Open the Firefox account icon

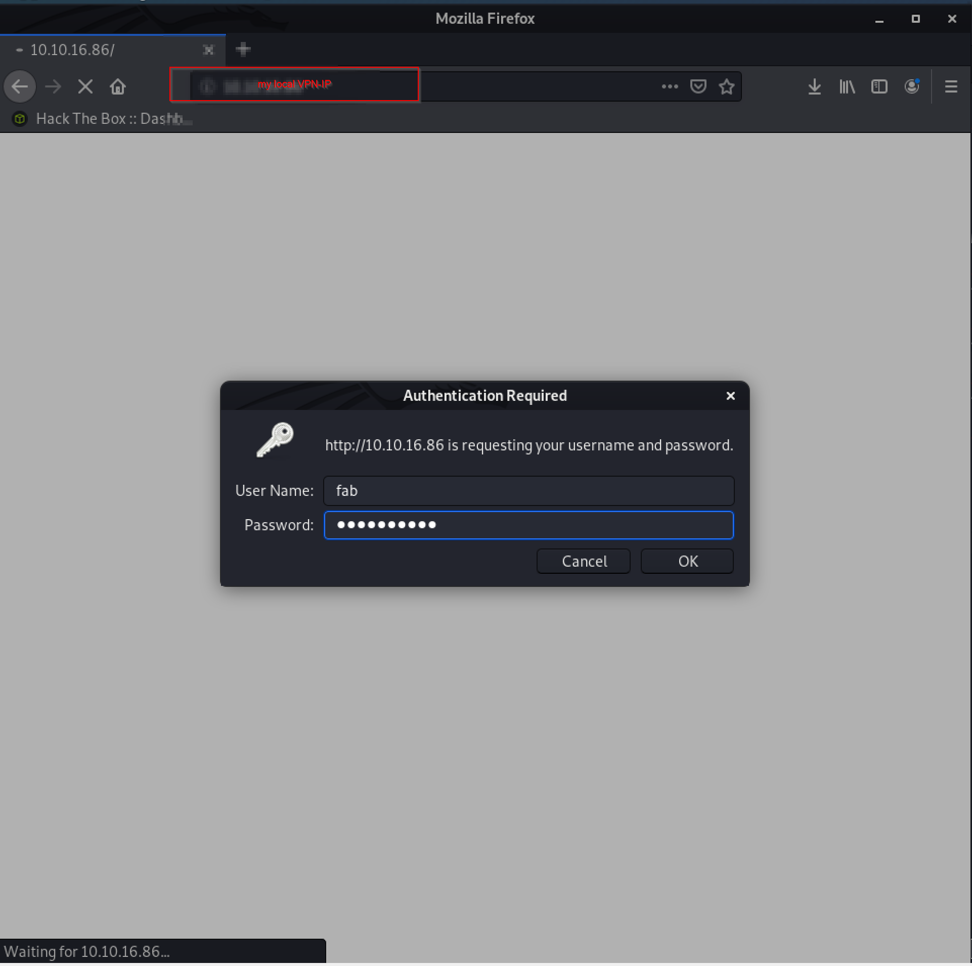(912, 87)
